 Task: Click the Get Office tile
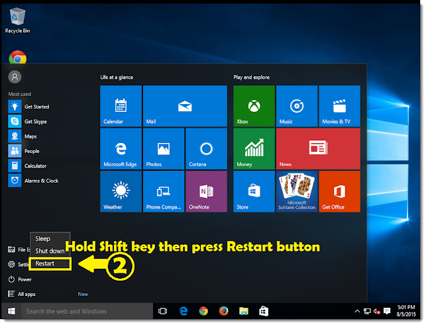tap(339, 191)
